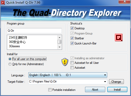Click the Install button
The image size is (131, 96).
(117, 90)
